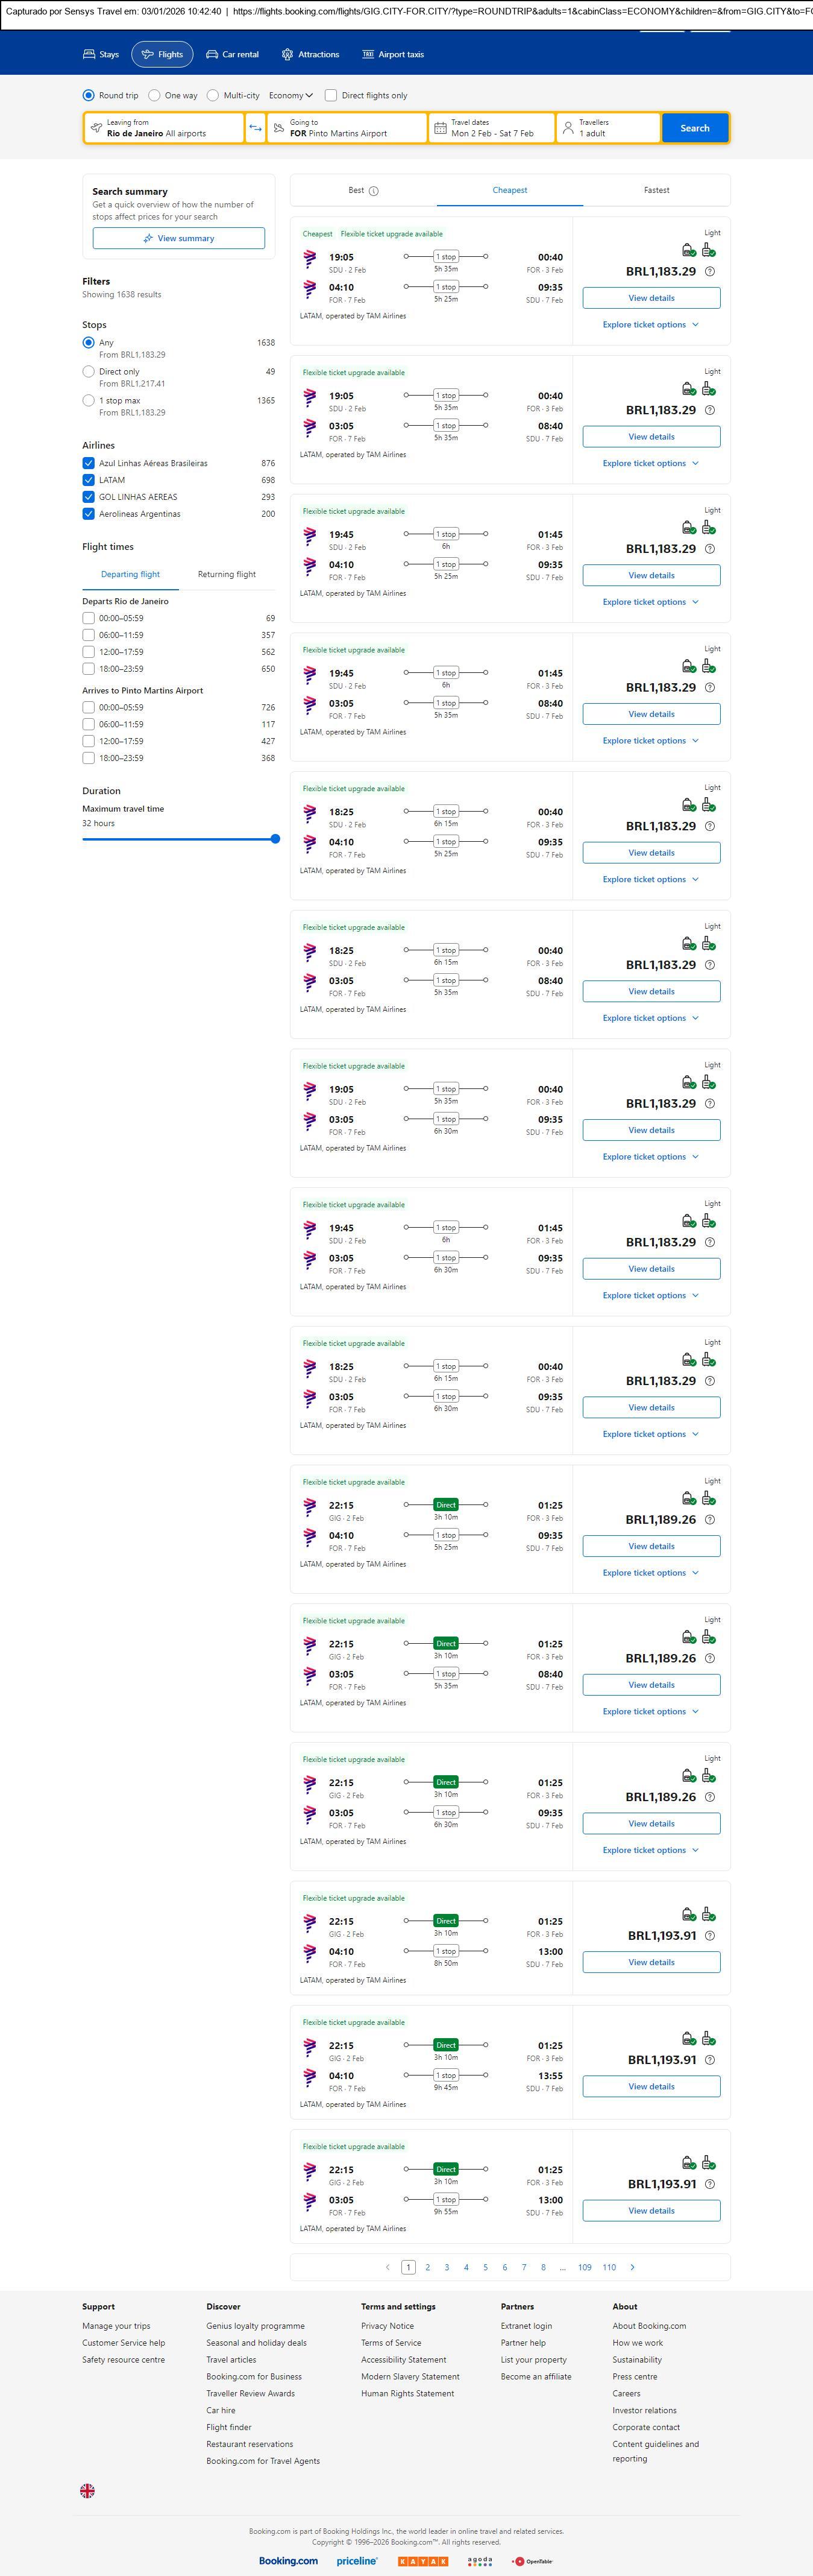Click the Maximum travel time slider handle
The height and width of the screenshot is (2576, 813).
tap(275, 839)
